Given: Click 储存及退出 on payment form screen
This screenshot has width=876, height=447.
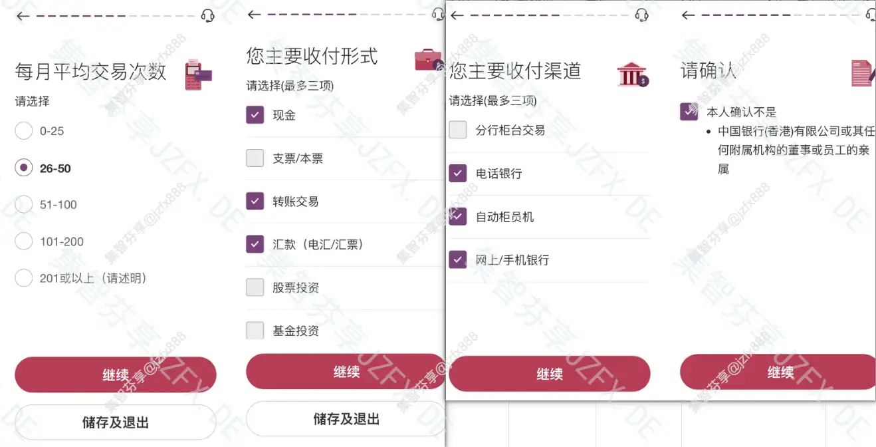Looking at the screenshot, I should tap(346, 419).
